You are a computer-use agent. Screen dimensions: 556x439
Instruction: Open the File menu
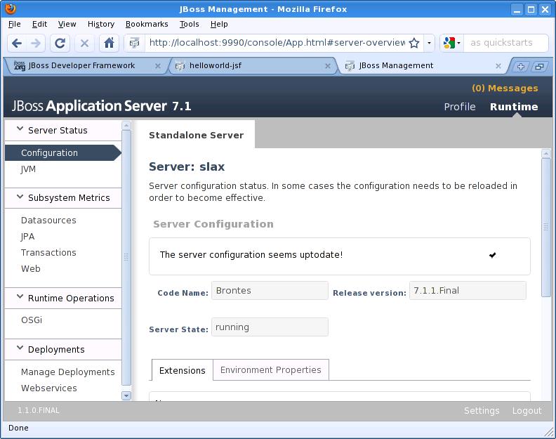[x=15, y=24]
